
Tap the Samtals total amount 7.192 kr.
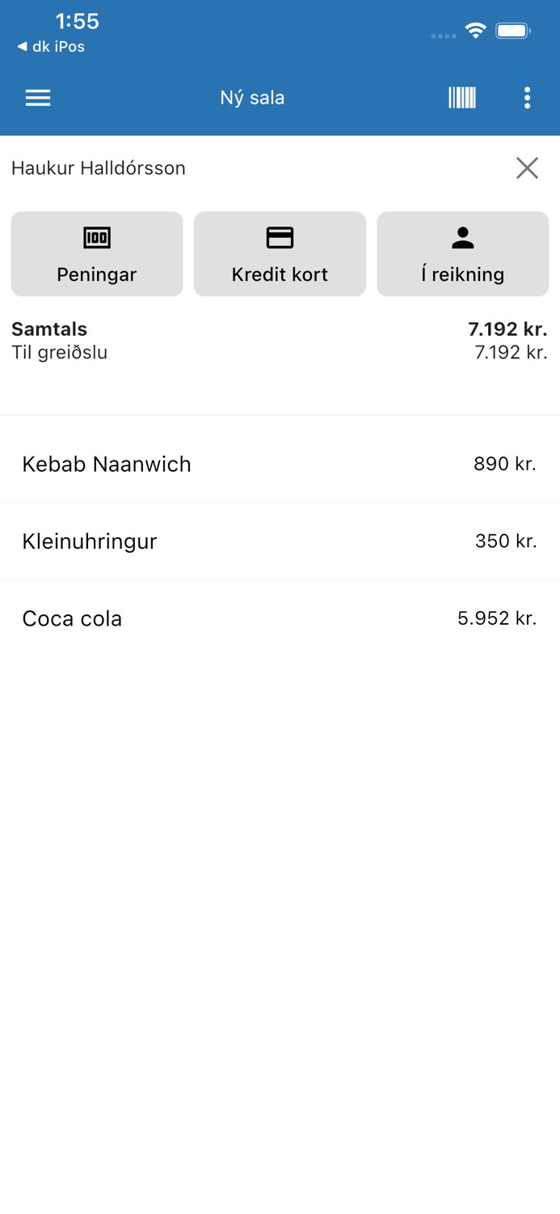click(x=507, y=329)
